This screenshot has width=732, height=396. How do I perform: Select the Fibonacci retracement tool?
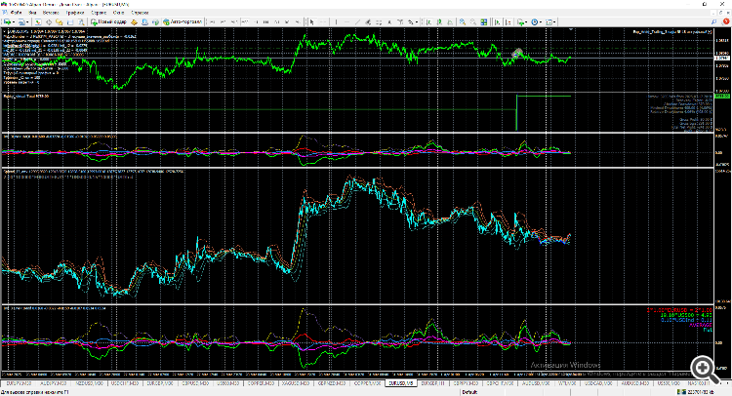[x=379, y=21]
